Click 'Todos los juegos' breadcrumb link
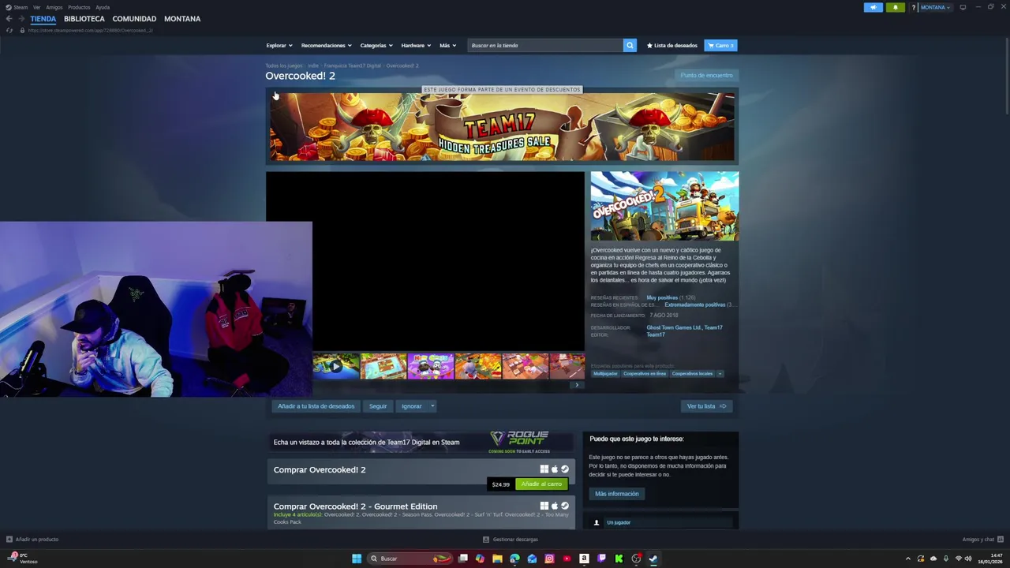Screen dimensions: 1010x568 (283, 65)
